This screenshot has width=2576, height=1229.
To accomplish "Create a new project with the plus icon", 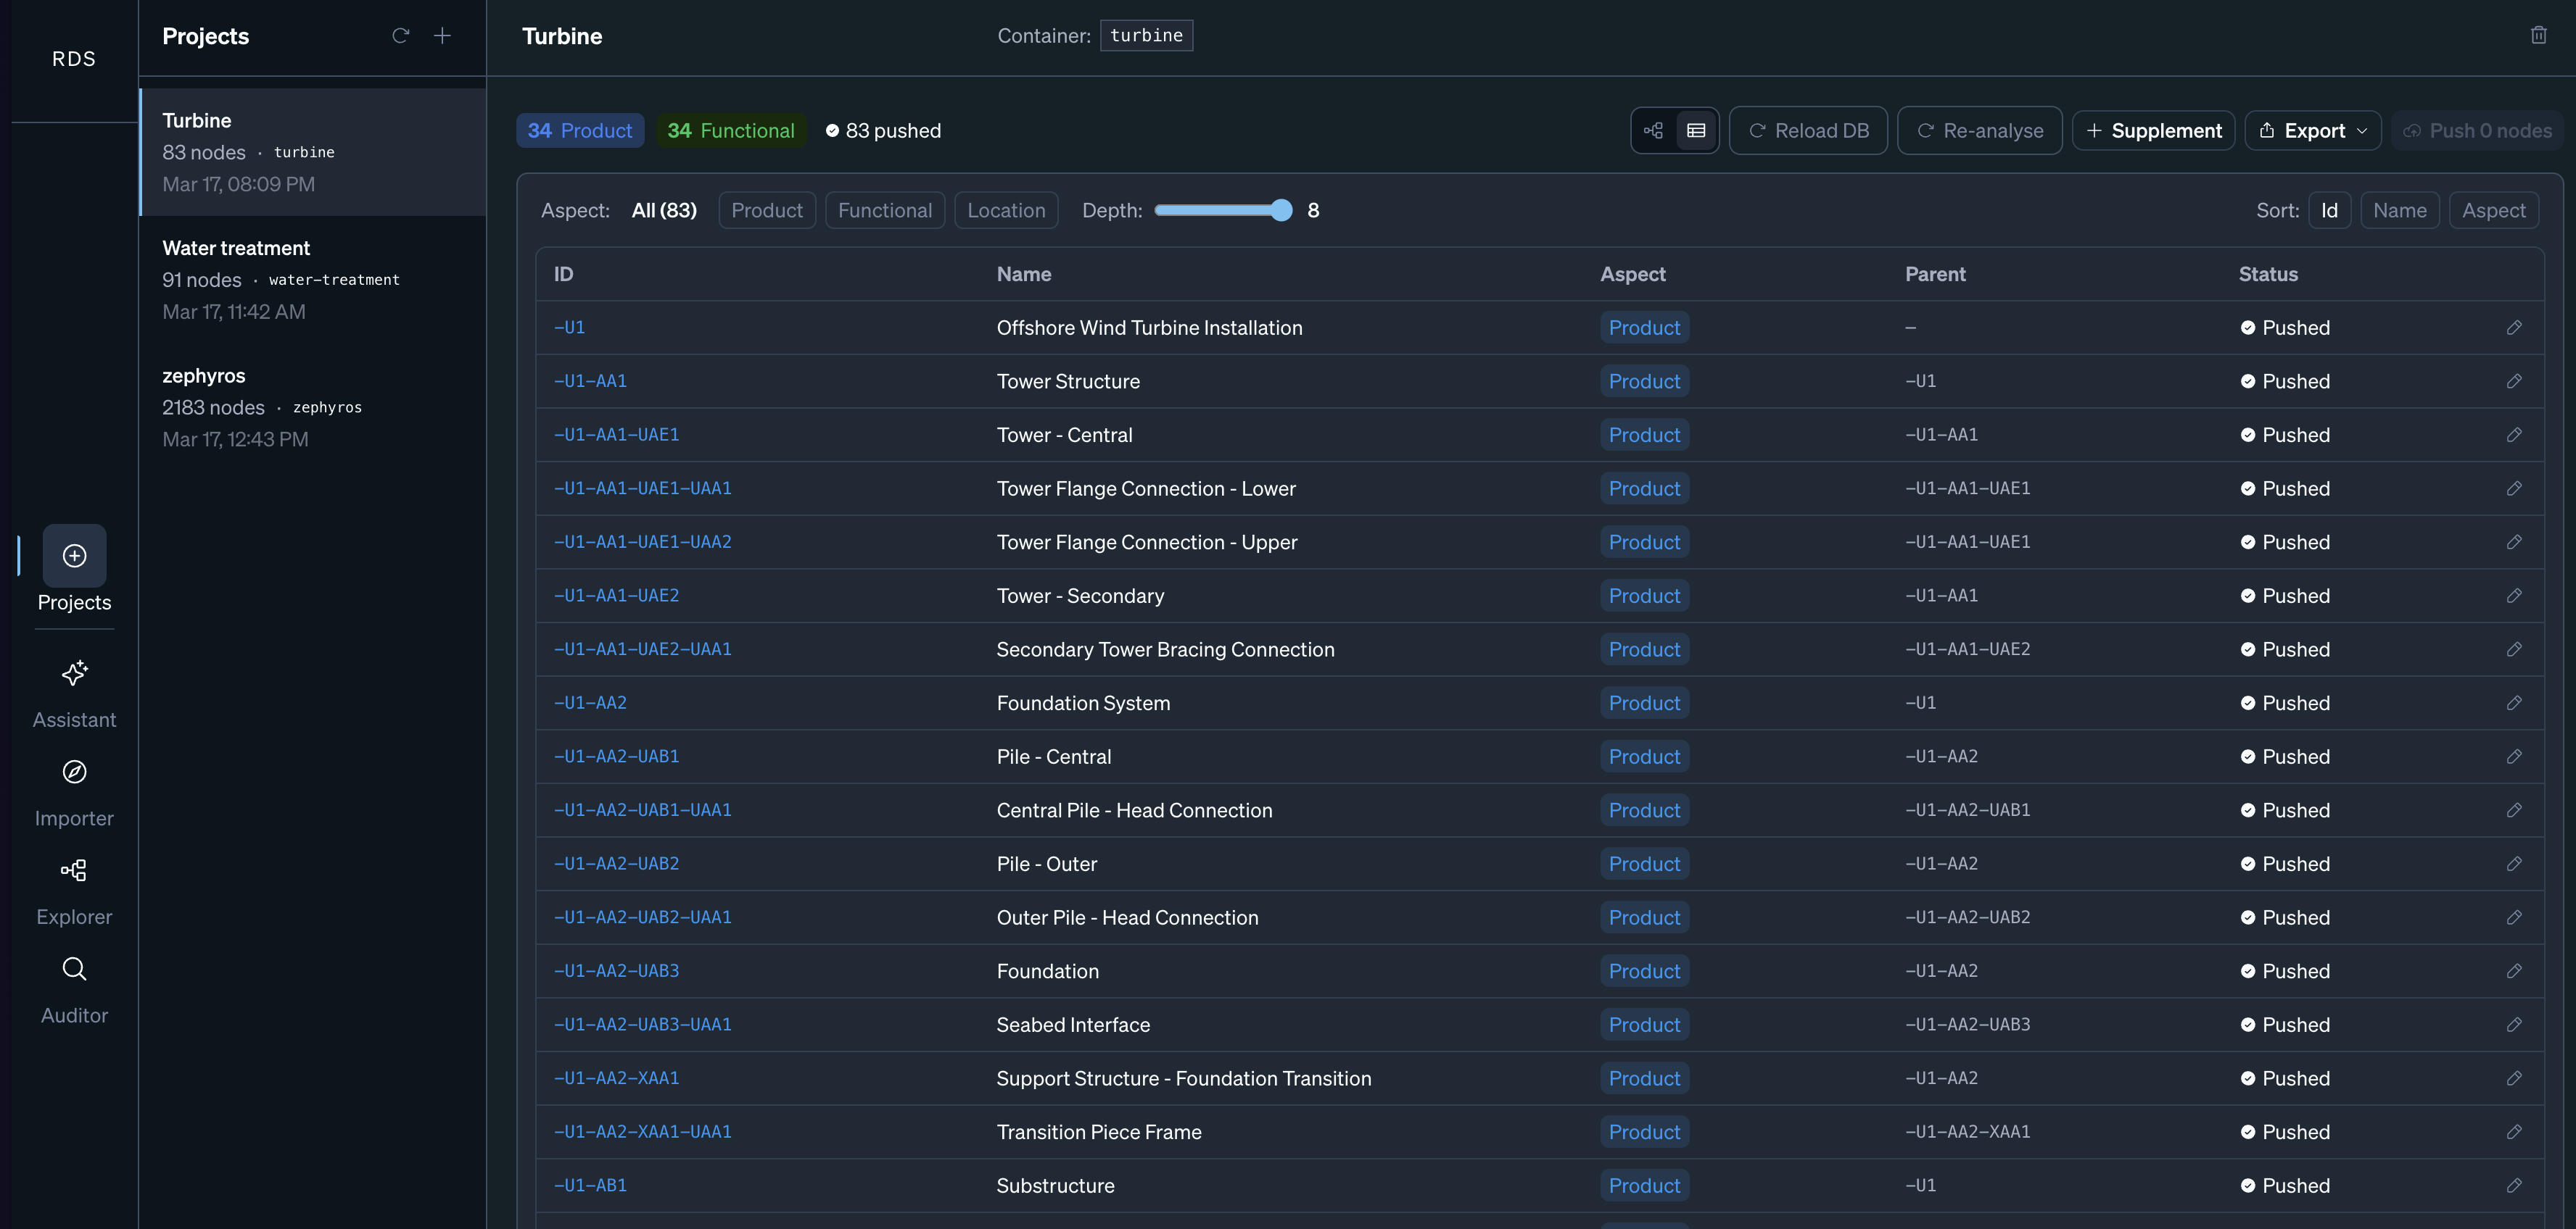I will [442, 35].
